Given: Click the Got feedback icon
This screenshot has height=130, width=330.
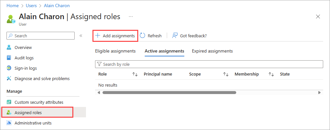Looking at the screenshot, I should click(175, 36).
